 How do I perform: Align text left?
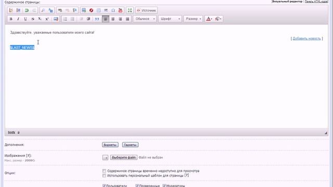(x=106, y=19)
